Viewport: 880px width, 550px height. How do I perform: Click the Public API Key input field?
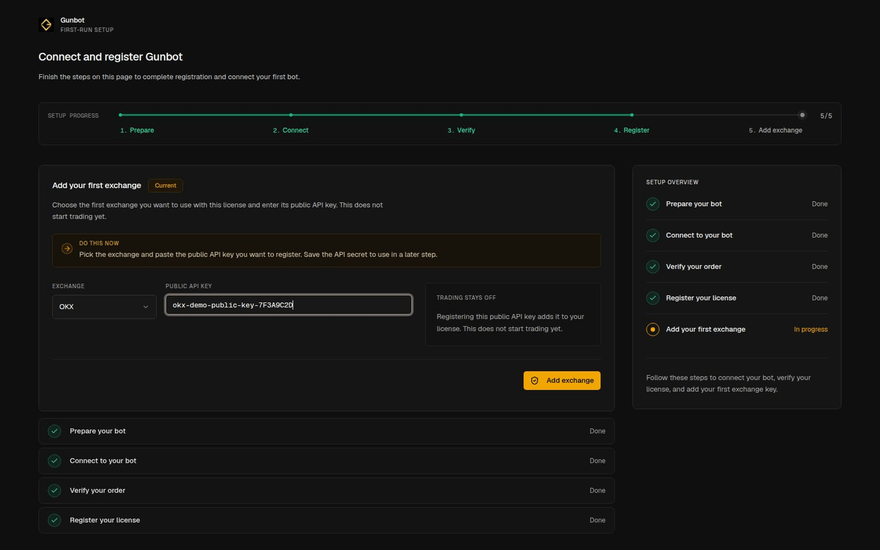289,305
